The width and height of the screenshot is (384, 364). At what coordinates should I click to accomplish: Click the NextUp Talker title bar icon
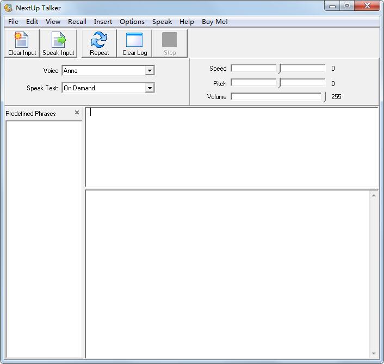pyautogui.click(x=8, y=8)
